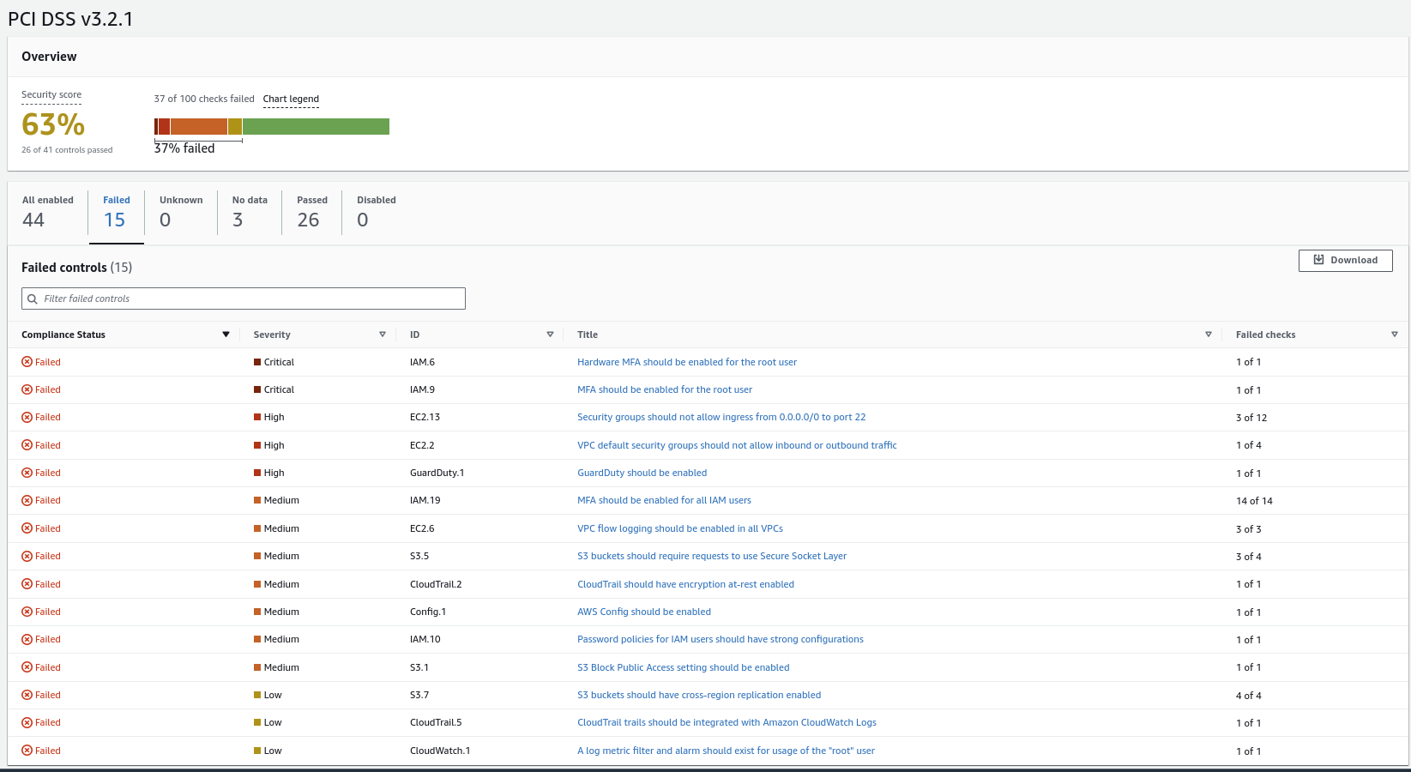
Task: Sort by ID column arrow
Action: tap(550, 335)
